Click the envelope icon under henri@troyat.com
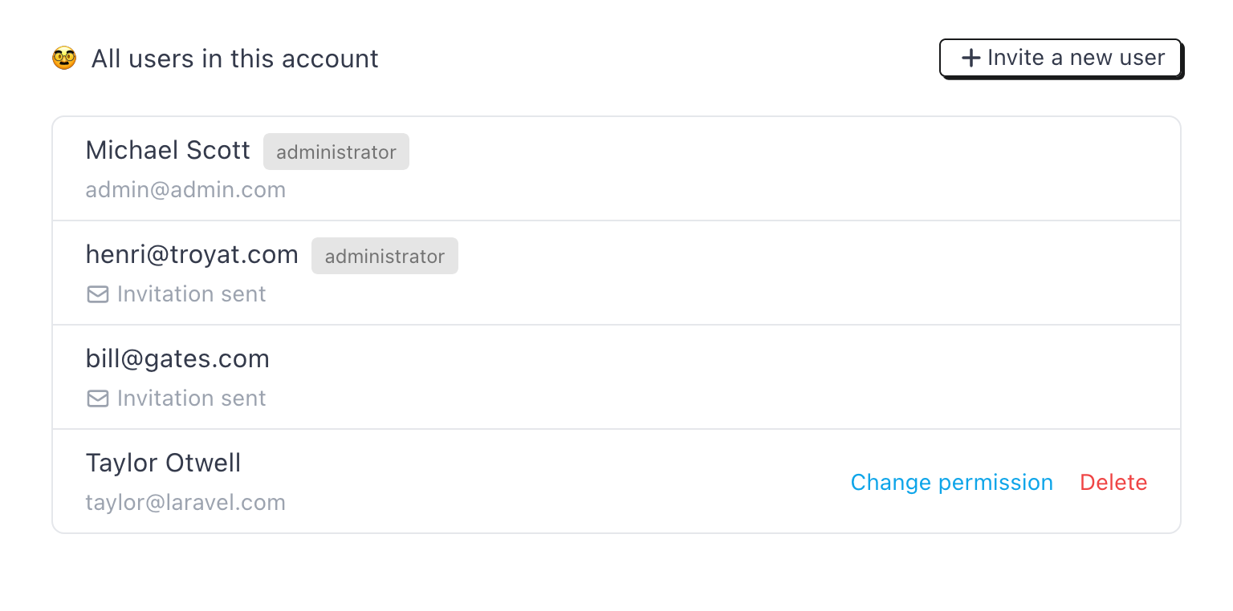Screen dimensions: 1233x611 point(97,294)
